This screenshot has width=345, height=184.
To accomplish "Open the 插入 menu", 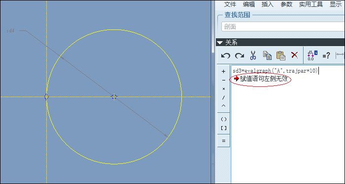I will point(267,4).
